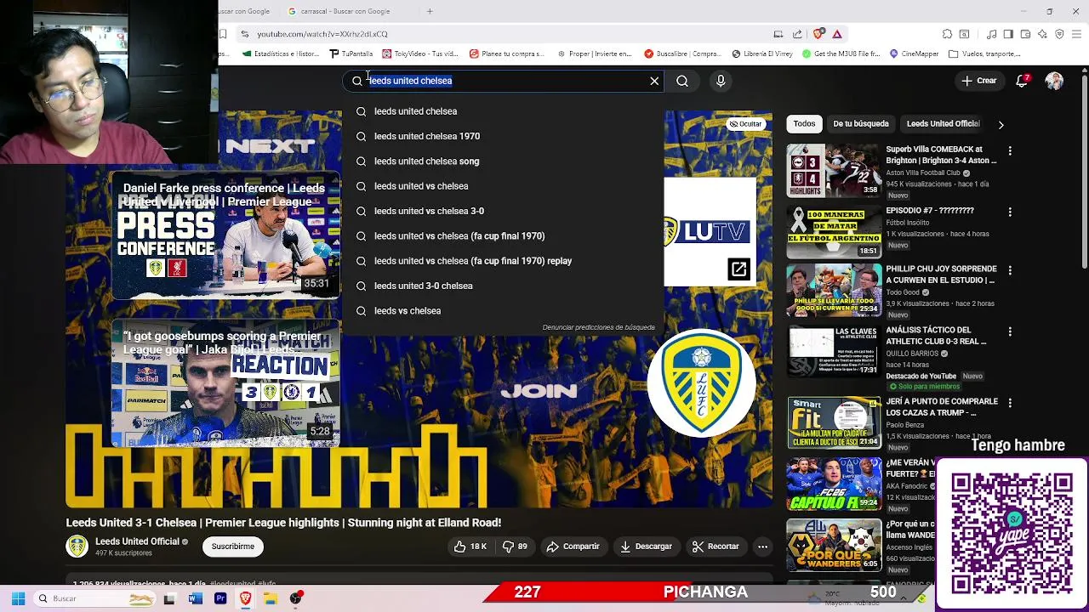
Task: Open 'ANÁLISIS TÁCTICO DEL ATHLETIC CLUB' thumbnail
Action: point(834,350)
